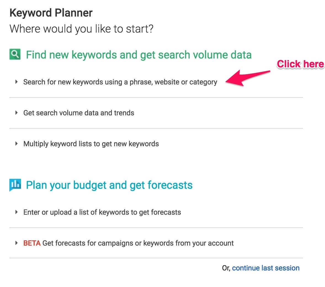Expand triangle beside "Multiply keyword lists"
The height and width of the screenshot is (287, 325).
tap(17, 144)
